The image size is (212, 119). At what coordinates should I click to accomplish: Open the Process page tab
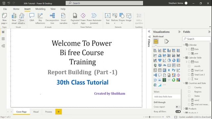(x=49, y=112)
